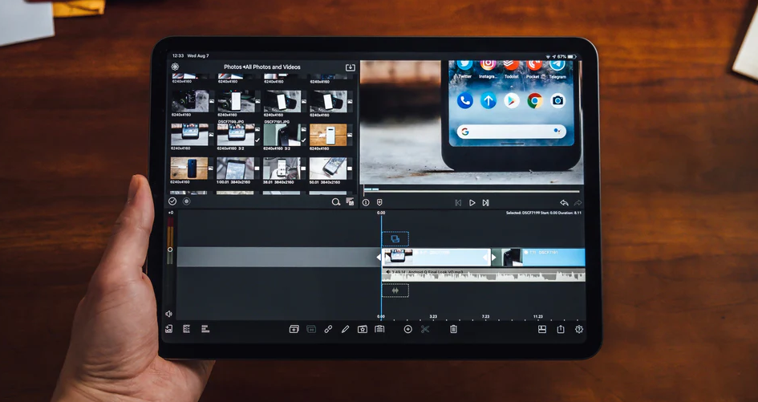Tap the playhead 0.00 label atop the timeline
This screenshot has width=758, height=402.
pos(381,213)
